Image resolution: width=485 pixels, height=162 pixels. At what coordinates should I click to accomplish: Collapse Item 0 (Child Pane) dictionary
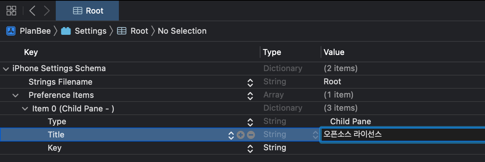coord(25,108)
